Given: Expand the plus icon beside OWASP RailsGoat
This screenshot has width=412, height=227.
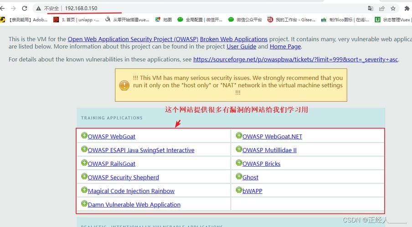Looking at the screenshot, I should tap(84, 163).
